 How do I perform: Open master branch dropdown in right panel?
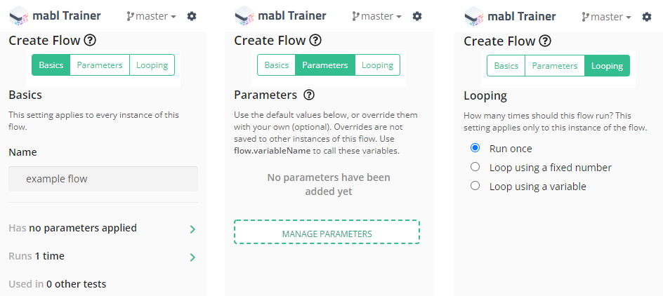(x=606, y=17)
